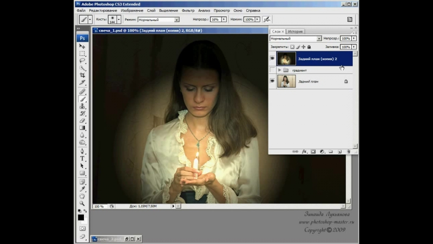Screen dimensions: 433x244
Task: Open the Файл menu
Action: click(81, 10)
